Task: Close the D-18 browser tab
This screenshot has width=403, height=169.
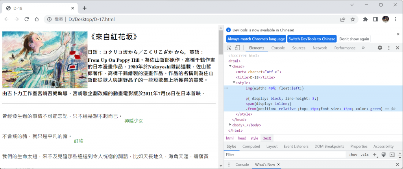Action: tap(73, 8)
